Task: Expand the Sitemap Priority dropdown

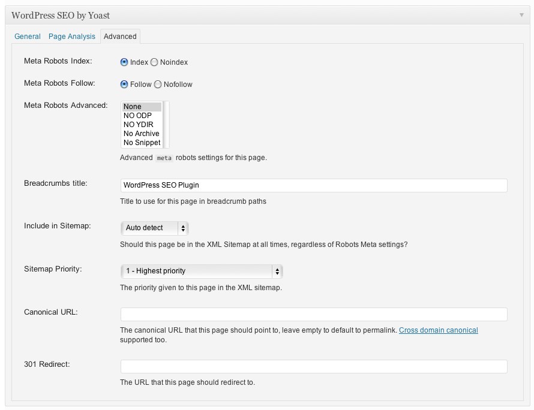Action: [x=201, y=271]
